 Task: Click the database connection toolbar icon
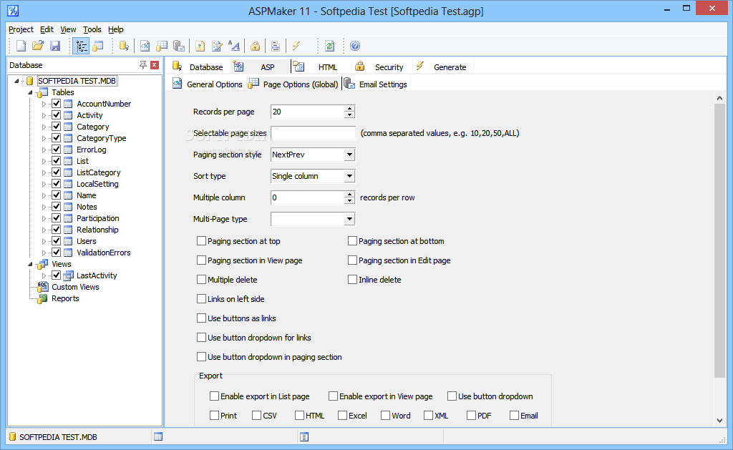click(x=124, y=46)
